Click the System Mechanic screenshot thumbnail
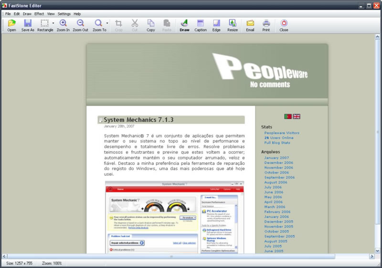 coord(174,217)
